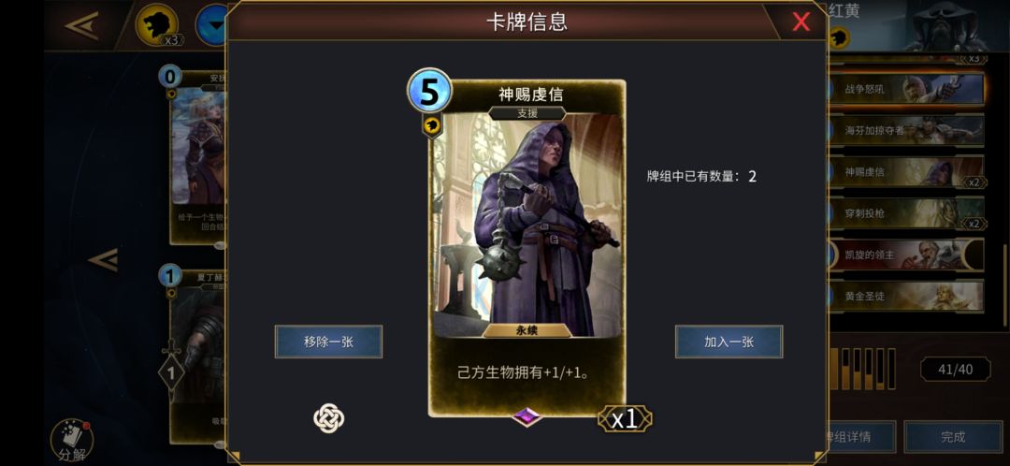This screenshot has width=1010, height=466.
Task: Go back with the top-left arrow
Action: coord(81,26)
